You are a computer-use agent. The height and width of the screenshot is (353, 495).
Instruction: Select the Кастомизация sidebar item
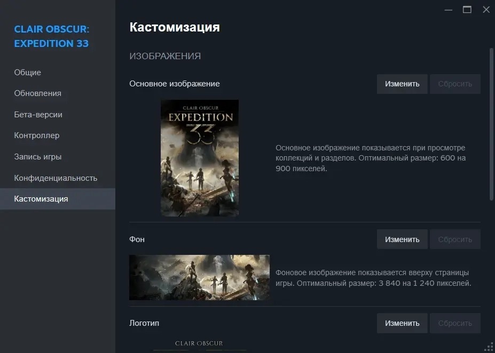tap(58, 199)
